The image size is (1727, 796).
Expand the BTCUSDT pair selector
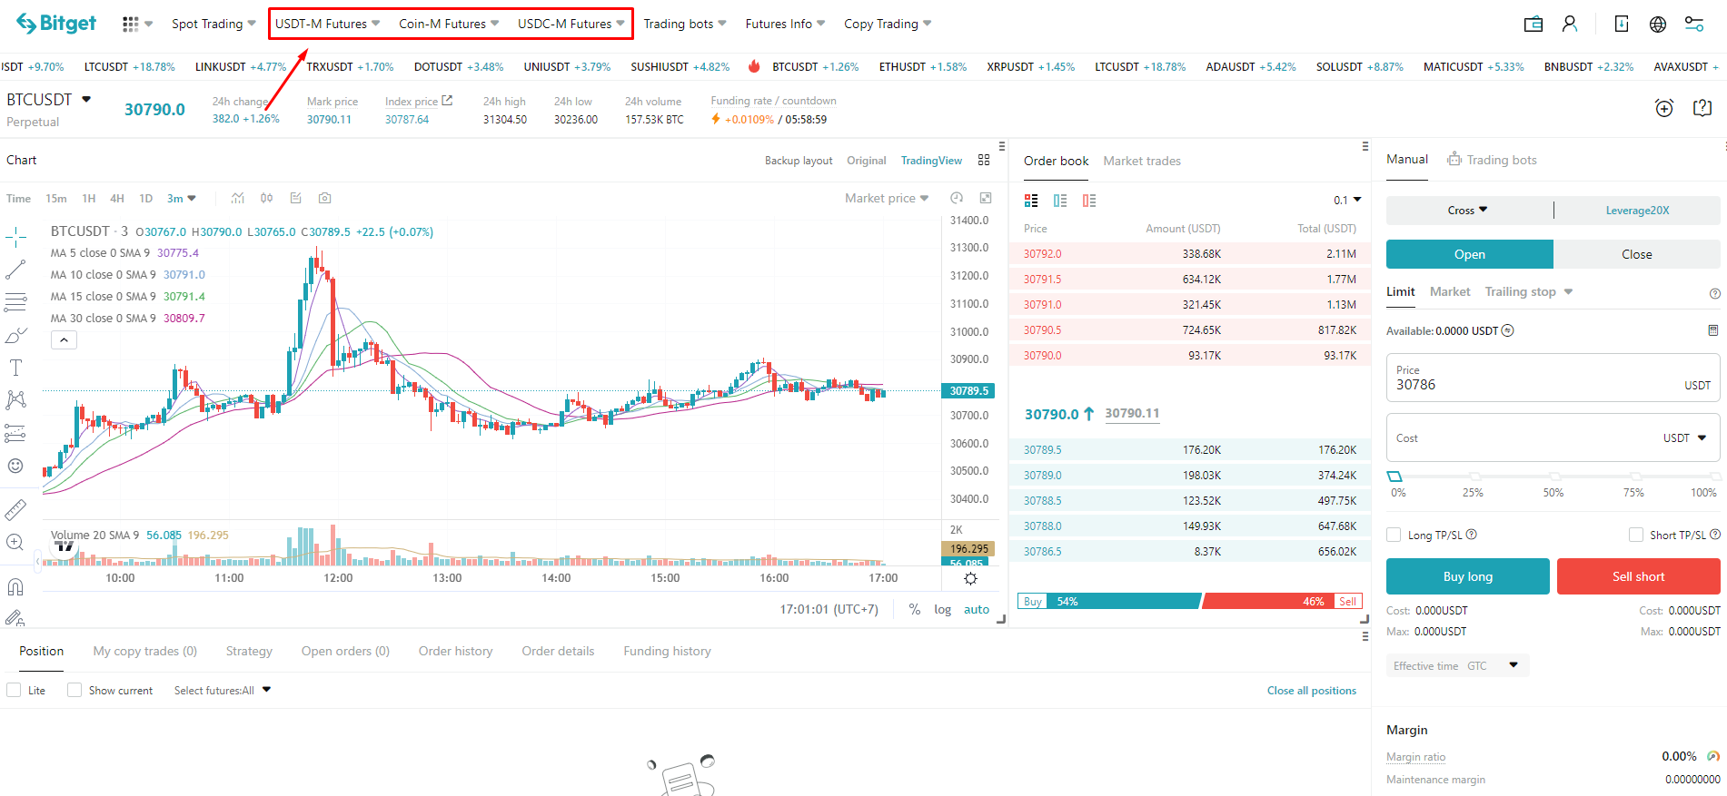click(x=86, y=99)
